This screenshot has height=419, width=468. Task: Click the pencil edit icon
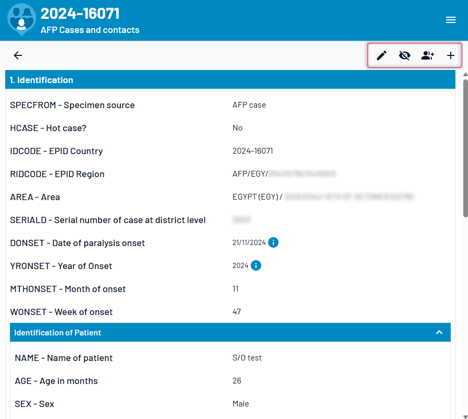[x=382, y=55]
